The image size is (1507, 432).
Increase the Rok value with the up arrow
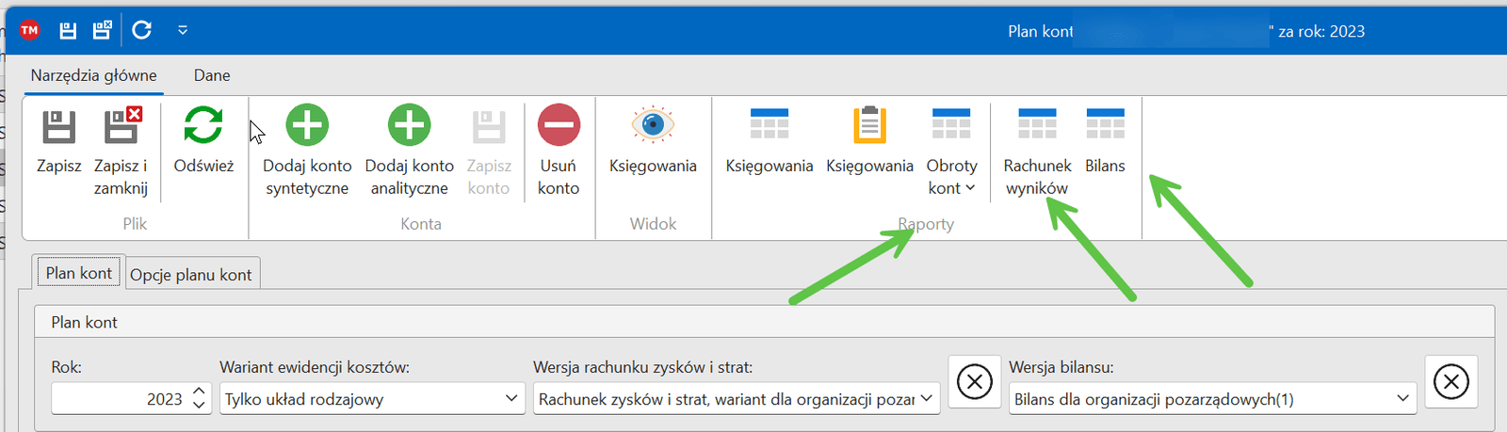coord(199,392)
